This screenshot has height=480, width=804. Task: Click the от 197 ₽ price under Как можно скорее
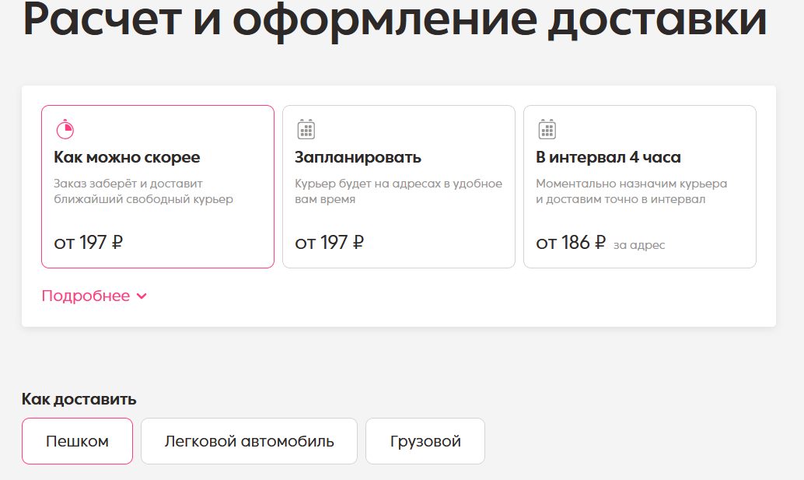click(89, 242)
